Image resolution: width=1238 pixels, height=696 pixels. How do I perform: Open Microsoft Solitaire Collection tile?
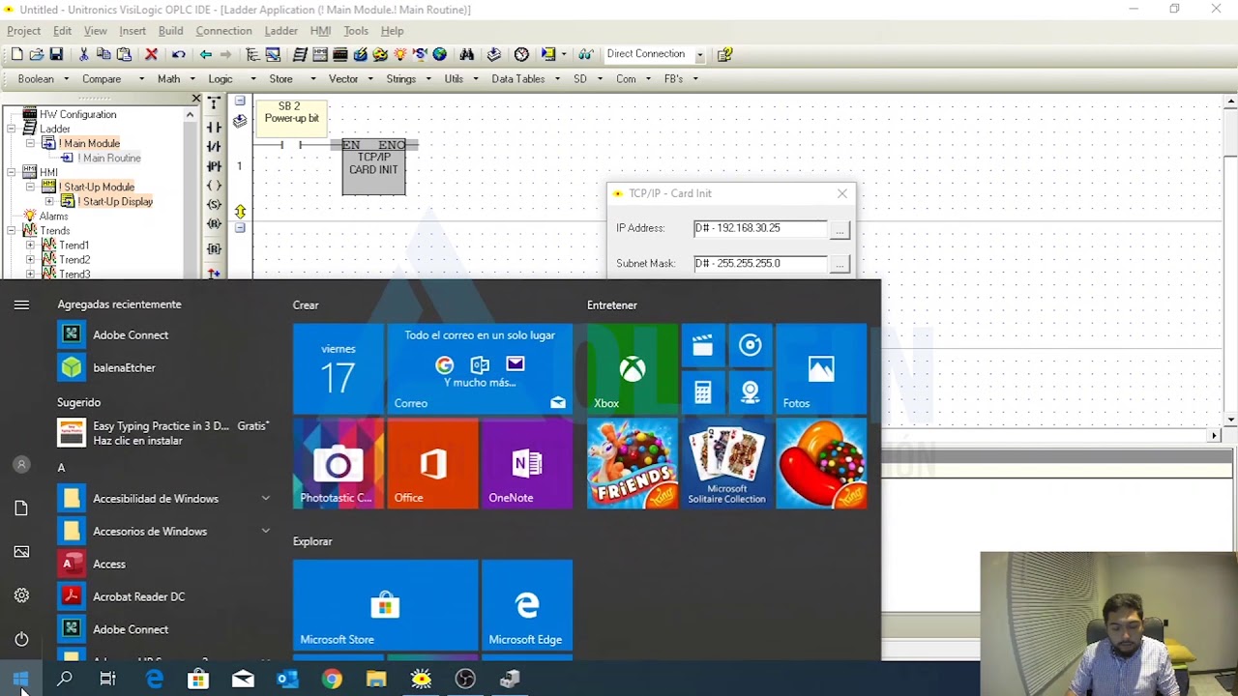pos(726,463)
